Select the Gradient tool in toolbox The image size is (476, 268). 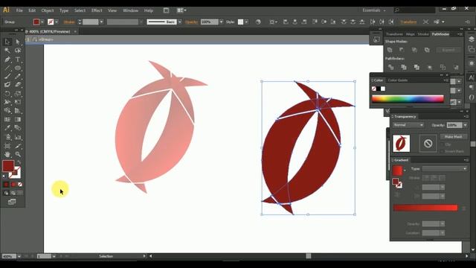coord(18,119)
